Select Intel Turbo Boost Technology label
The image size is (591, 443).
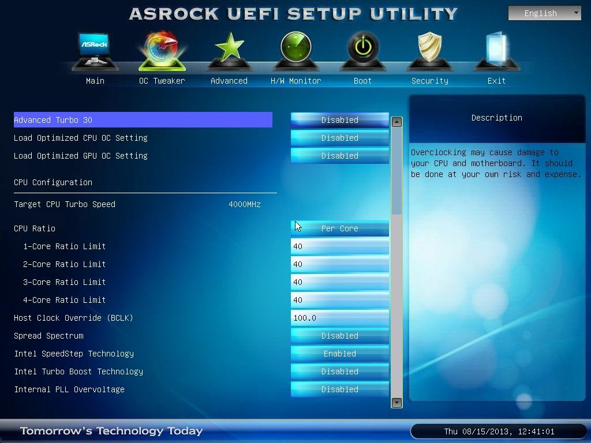point(78,371)
